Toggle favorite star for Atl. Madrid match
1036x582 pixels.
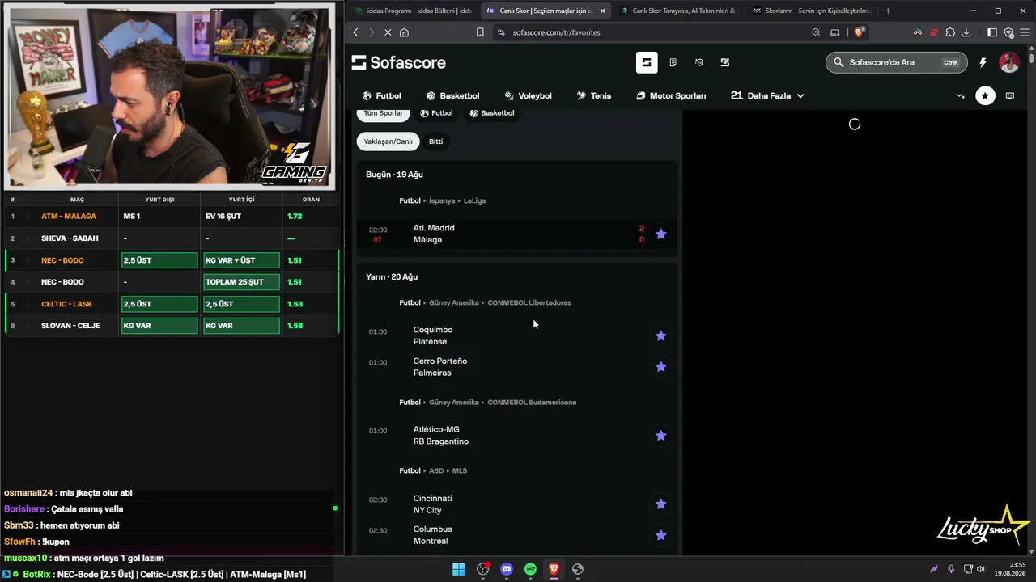(660, 234)
